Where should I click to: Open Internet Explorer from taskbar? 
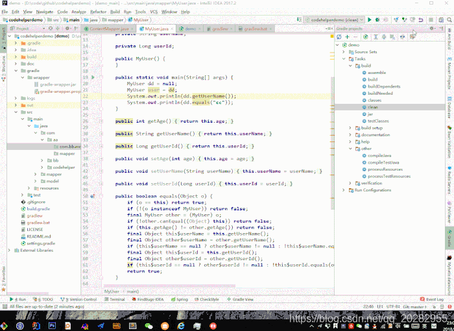(181, 326)
